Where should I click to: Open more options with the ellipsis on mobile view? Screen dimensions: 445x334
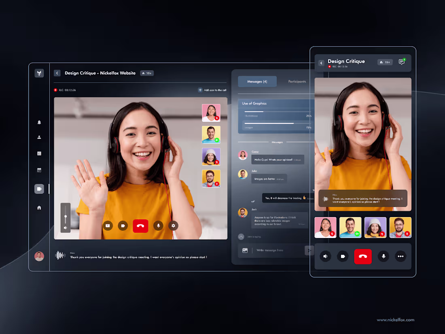tap(400, 256)
